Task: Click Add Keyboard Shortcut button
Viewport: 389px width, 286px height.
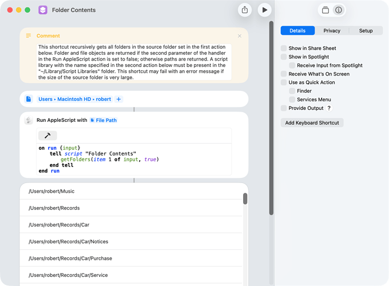Action: pyautogui.click(x=312, y=123)
